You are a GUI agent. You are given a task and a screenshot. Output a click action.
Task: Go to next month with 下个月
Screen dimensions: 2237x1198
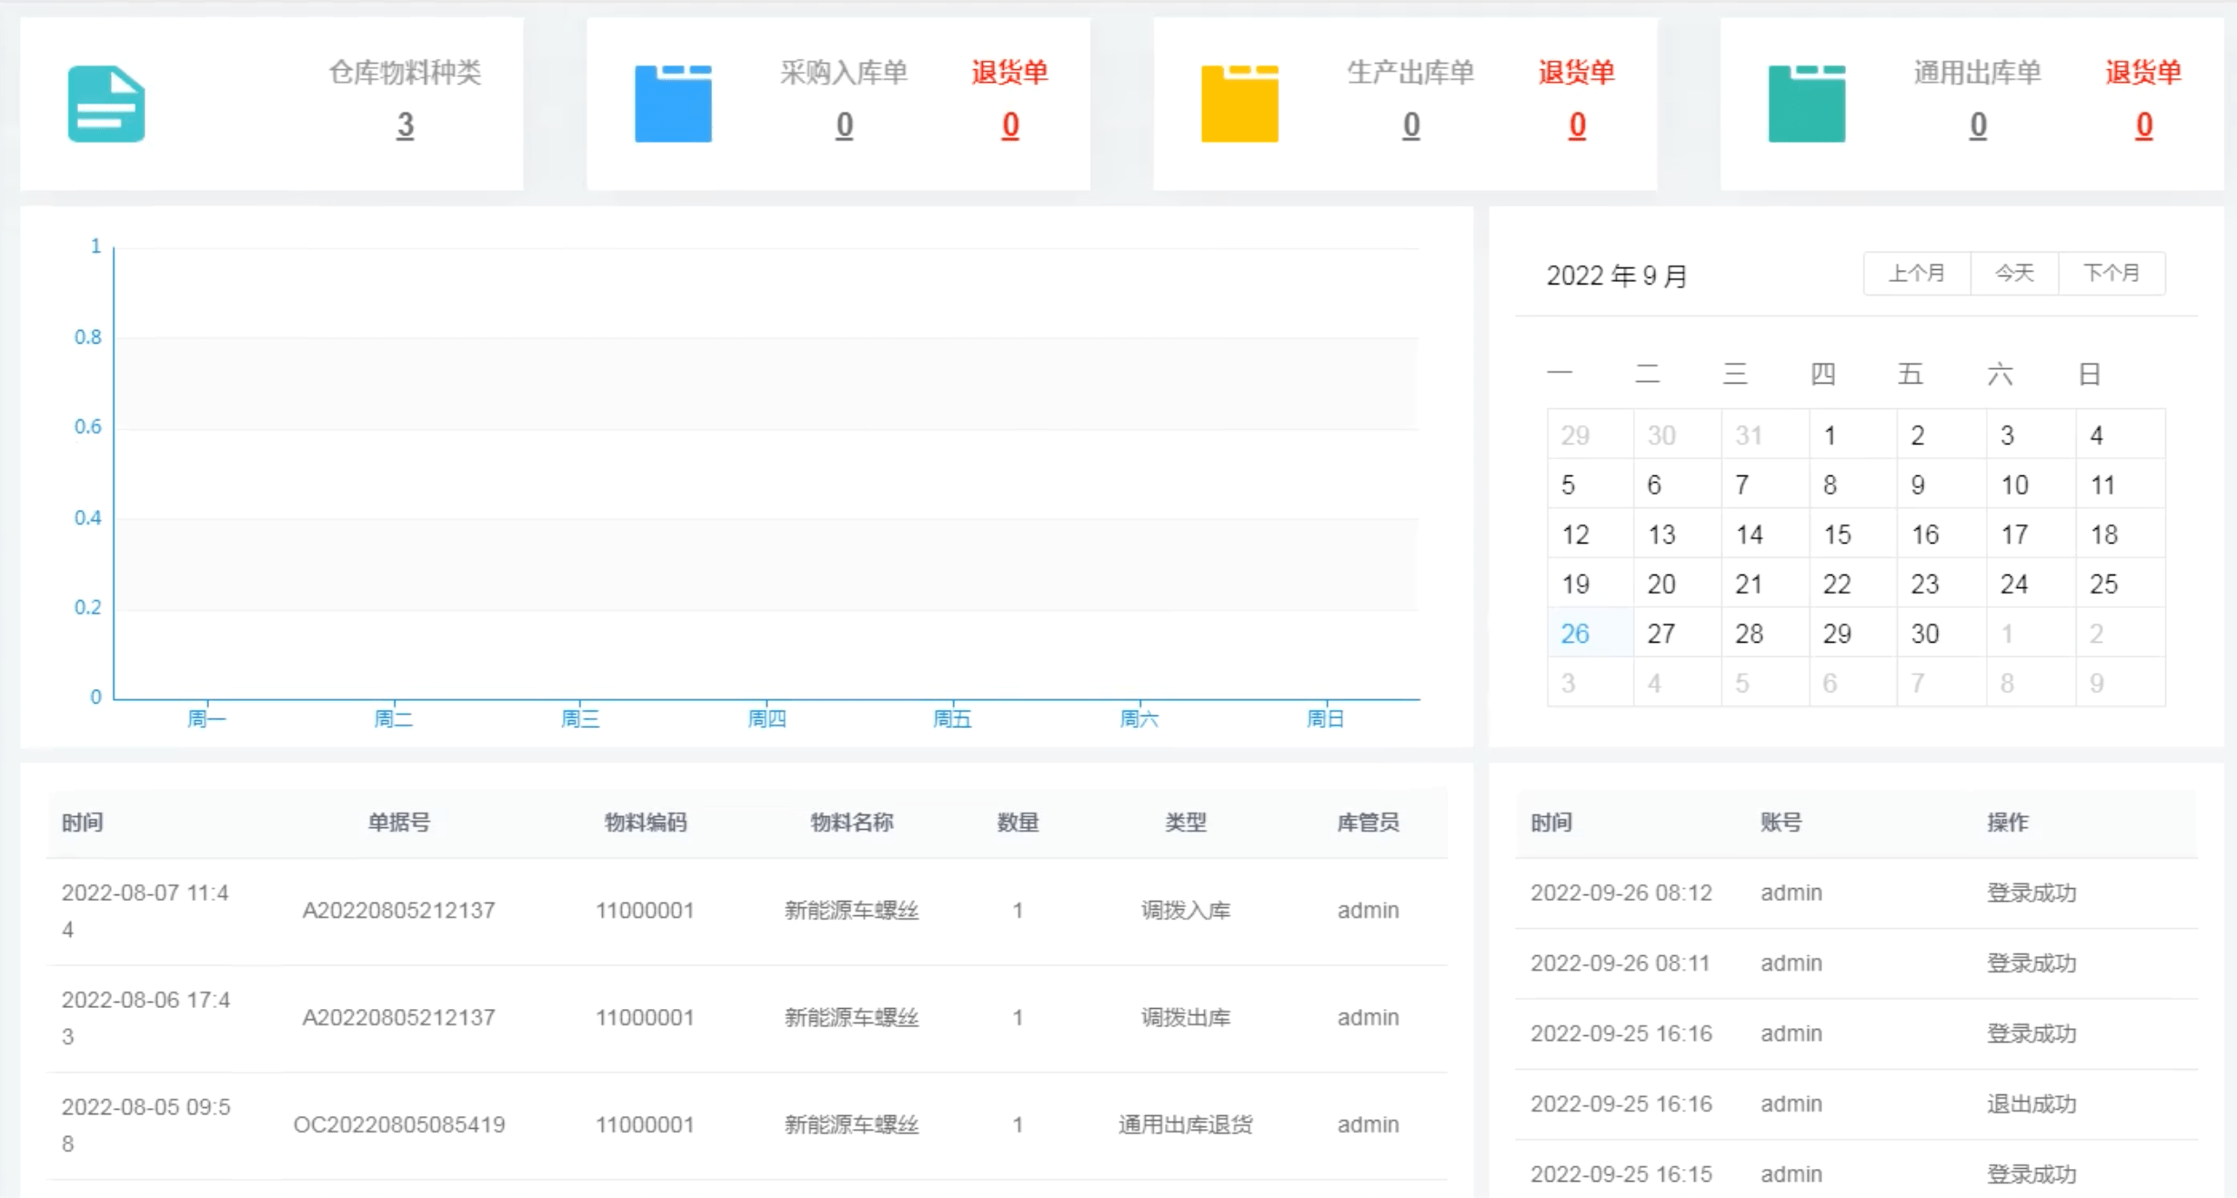(x=2112, y=274)
